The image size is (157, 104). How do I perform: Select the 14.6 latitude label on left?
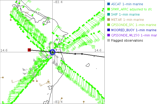pyautogui.click(x=5, y=50)
